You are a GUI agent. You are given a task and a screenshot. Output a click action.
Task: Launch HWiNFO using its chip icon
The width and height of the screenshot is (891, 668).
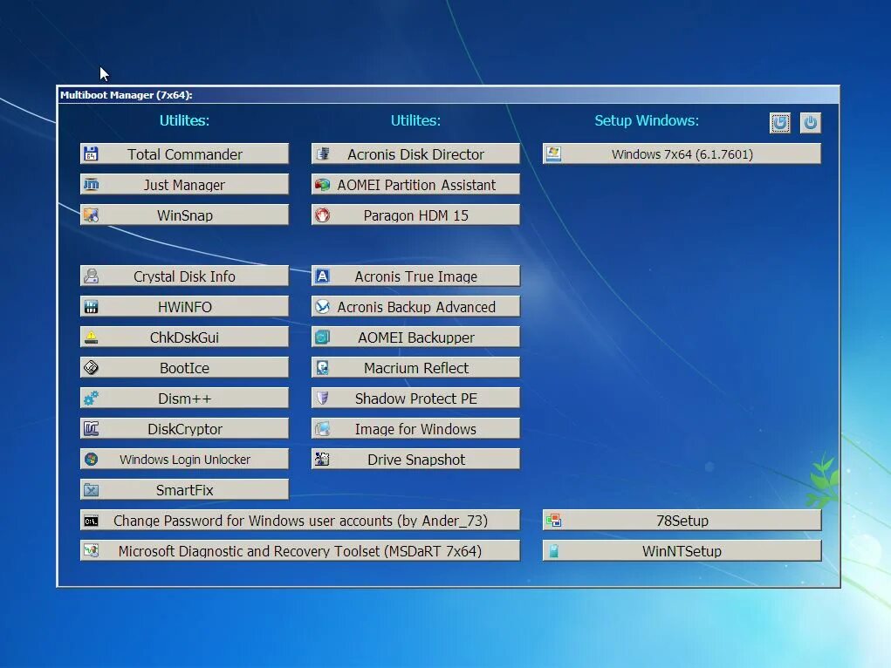(x=91, y=307)
